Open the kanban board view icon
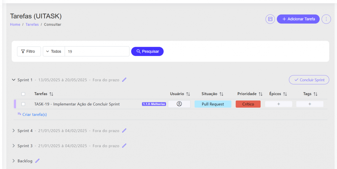This screenshot has height=169, width=337. tap(270, 19)
